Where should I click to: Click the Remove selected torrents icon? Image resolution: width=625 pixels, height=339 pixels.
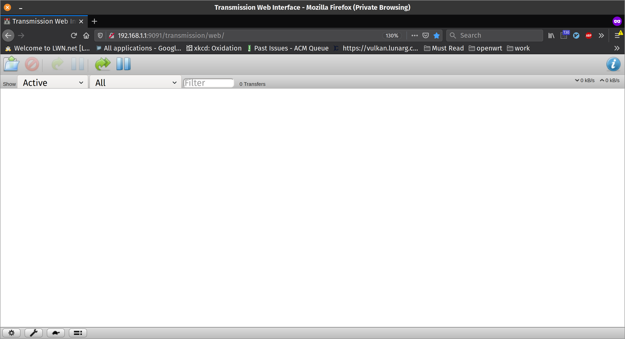tap(32, 64)
